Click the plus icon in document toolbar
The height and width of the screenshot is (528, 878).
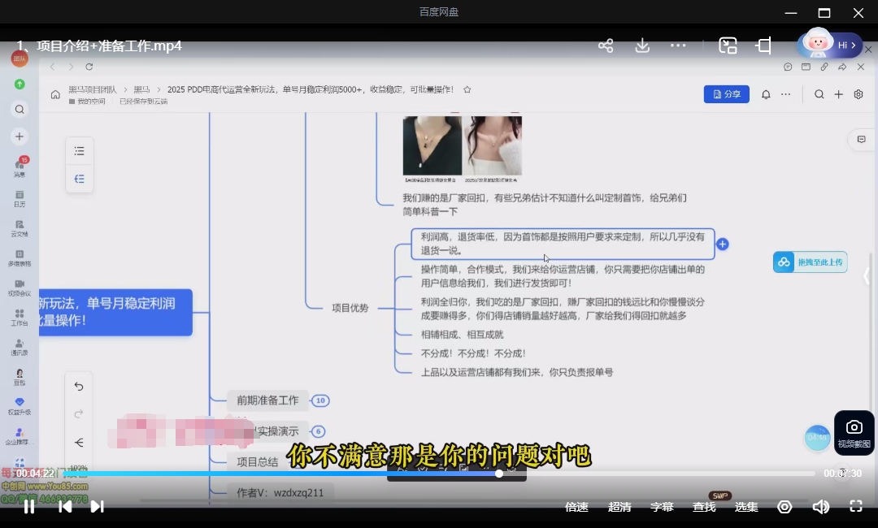click(x=838, y=94)
